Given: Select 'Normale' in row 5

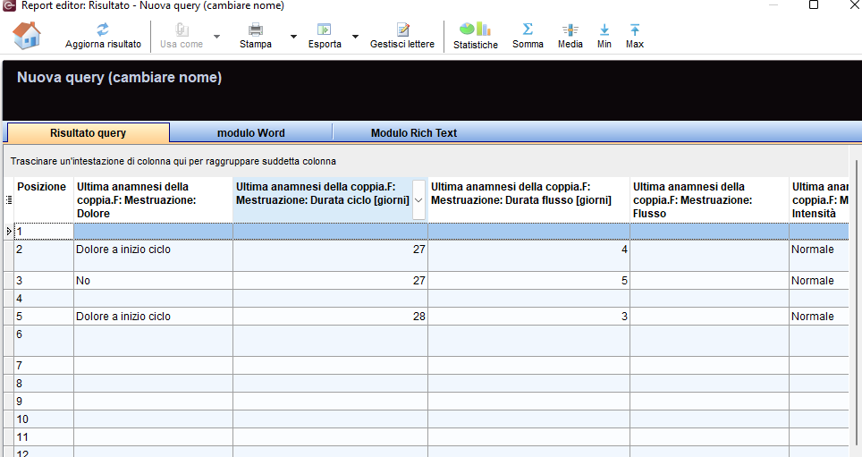Looking at the screenshot, I should tap(819, 317).
